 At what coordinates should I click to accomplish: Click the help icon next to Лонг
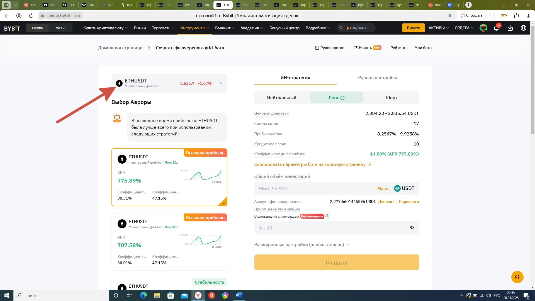(342, 98)
